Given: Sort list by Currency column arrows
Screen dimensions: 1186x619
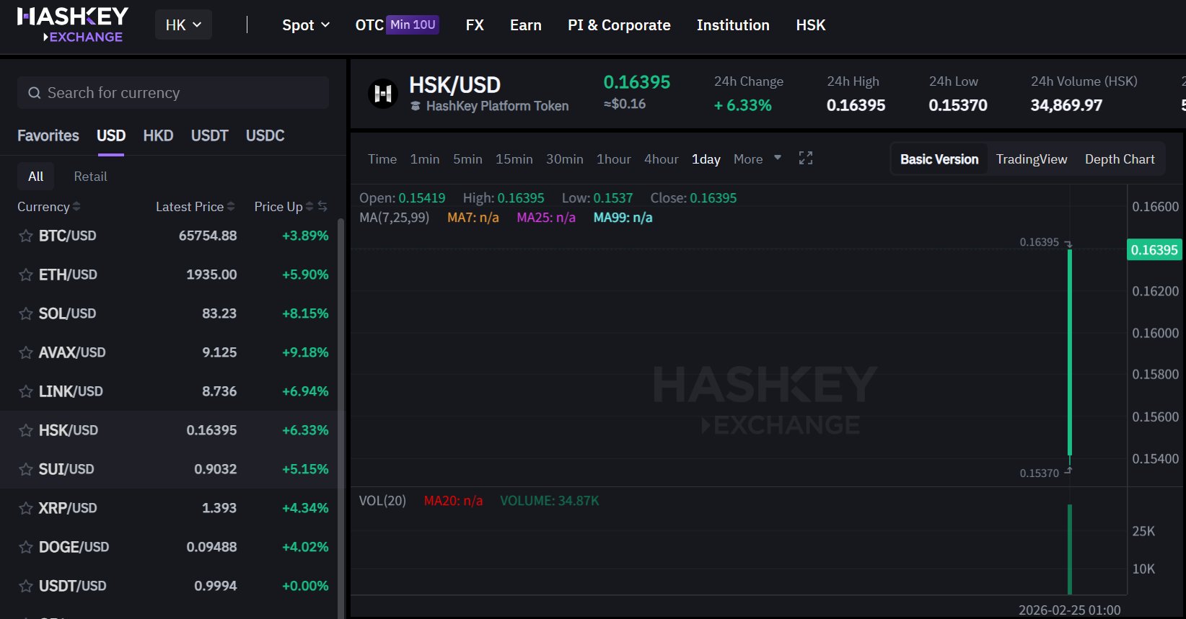Looking at the screenshot, I should click(76, 207).
